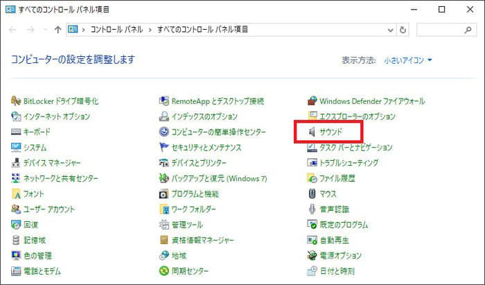The image size is (485, 285).
Task: Open the 地域 globe icon
Action: [164, 256]
